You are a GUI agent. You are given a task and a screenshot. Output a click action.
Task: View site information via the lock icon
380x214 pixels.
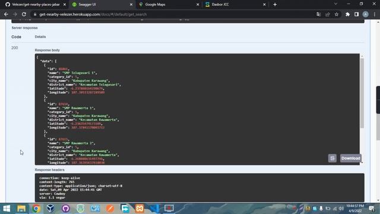[35, 14]
